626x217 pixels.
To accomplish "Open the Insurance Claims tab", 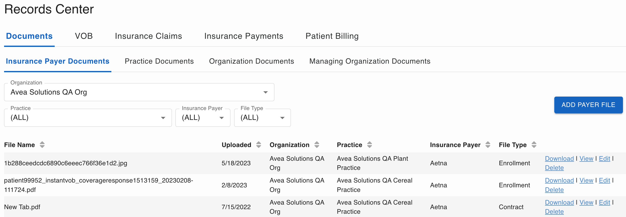I will [148, 36].
